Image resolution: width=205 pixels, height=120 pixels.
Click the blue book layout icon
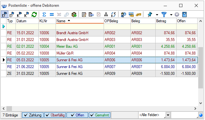click(184, 15)
